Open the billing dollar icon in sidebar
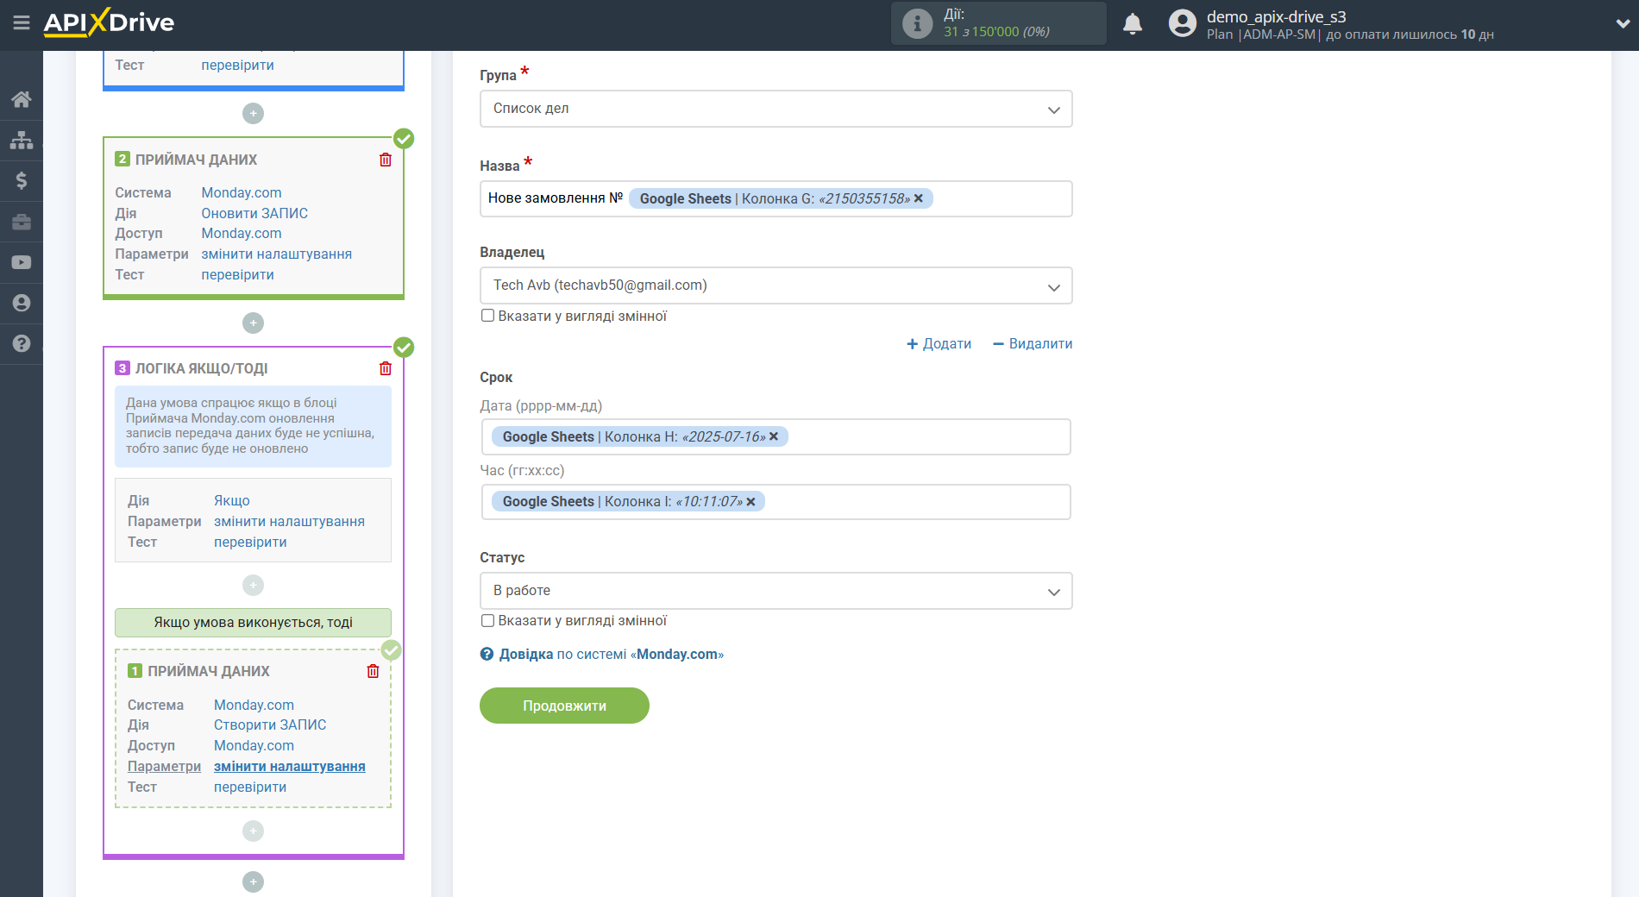1639x897 pixels. [22, 180]
